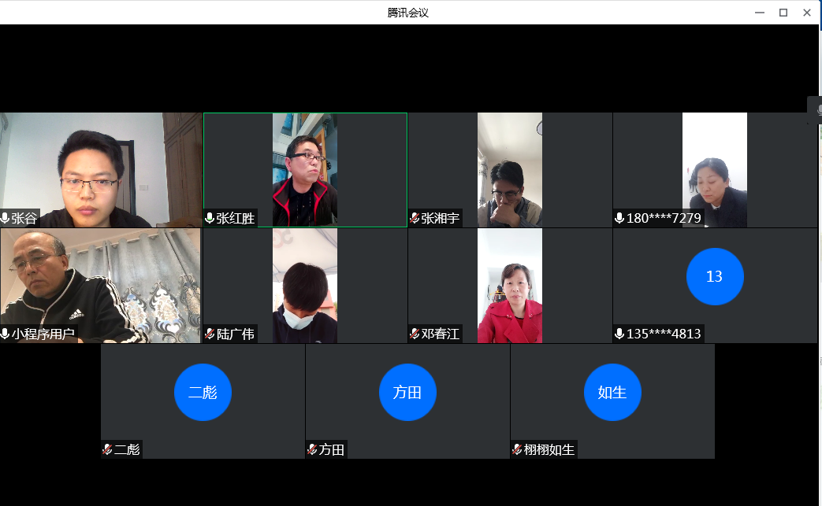This screenshot has width=822, height=506.
Task: Select the 180****7279 name label
Action: [x=664, y=218]
